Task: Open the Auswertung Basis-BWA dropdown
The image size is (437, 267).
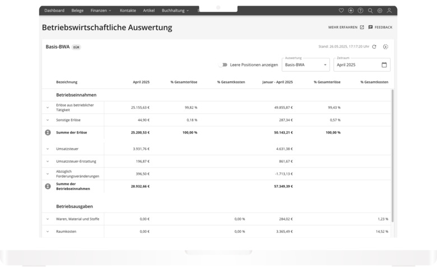Action: (305, 65)
